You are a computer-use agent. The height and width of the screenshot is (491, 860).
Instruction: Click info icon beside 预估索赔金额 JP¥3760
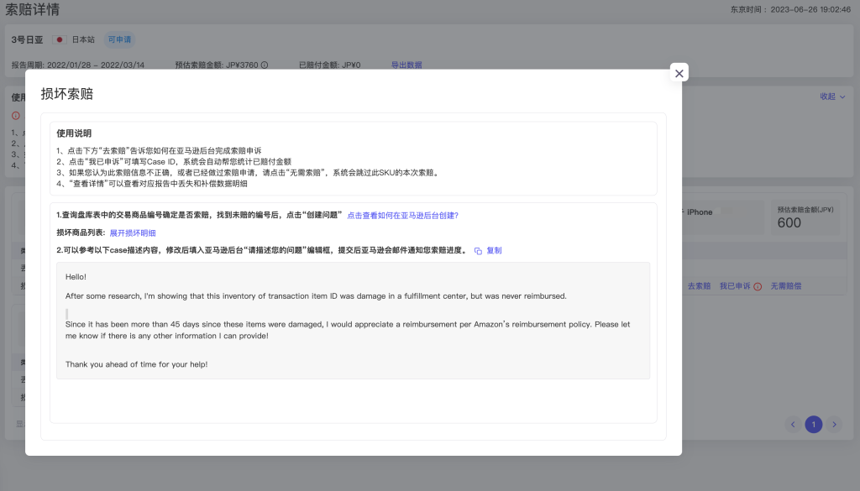[x=265, y=65]
